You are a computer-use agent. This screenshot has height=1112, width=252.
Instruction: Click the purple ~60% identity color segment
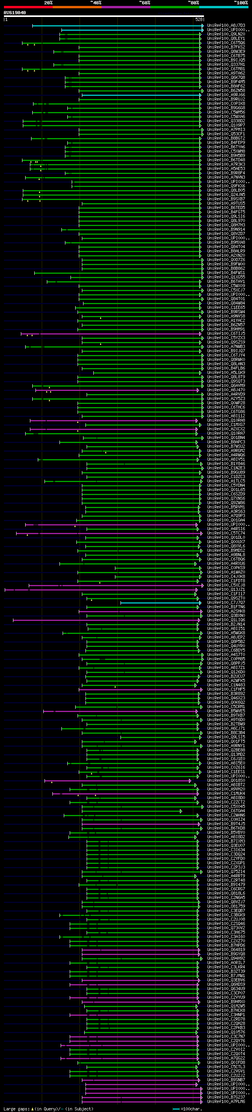126,7
